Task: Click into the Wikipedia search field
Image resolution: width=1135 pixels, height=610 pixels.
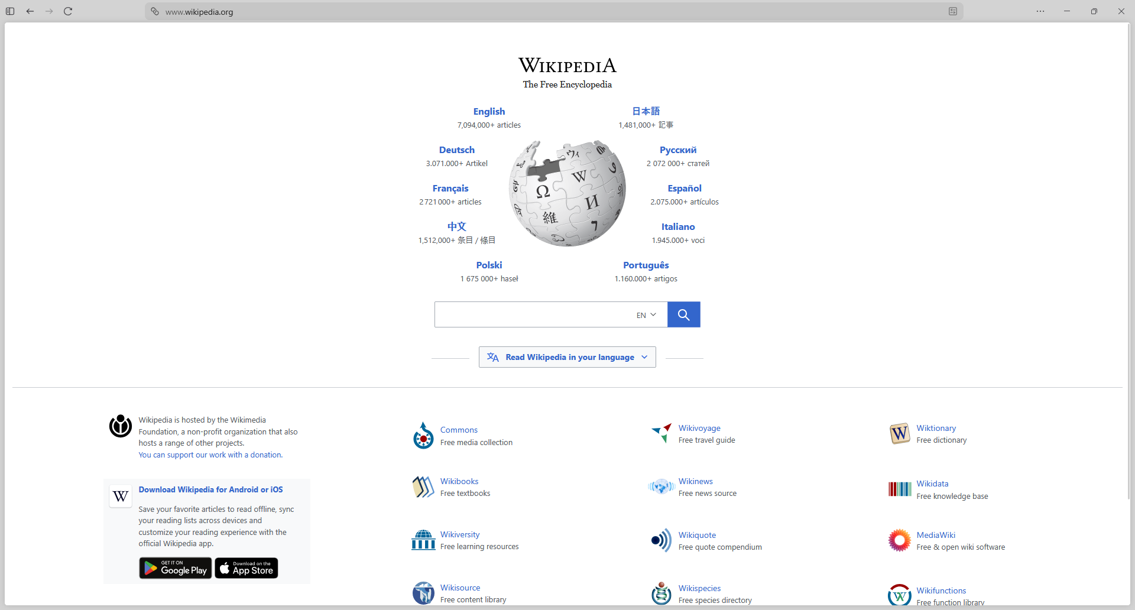Action: click(532, 314)
